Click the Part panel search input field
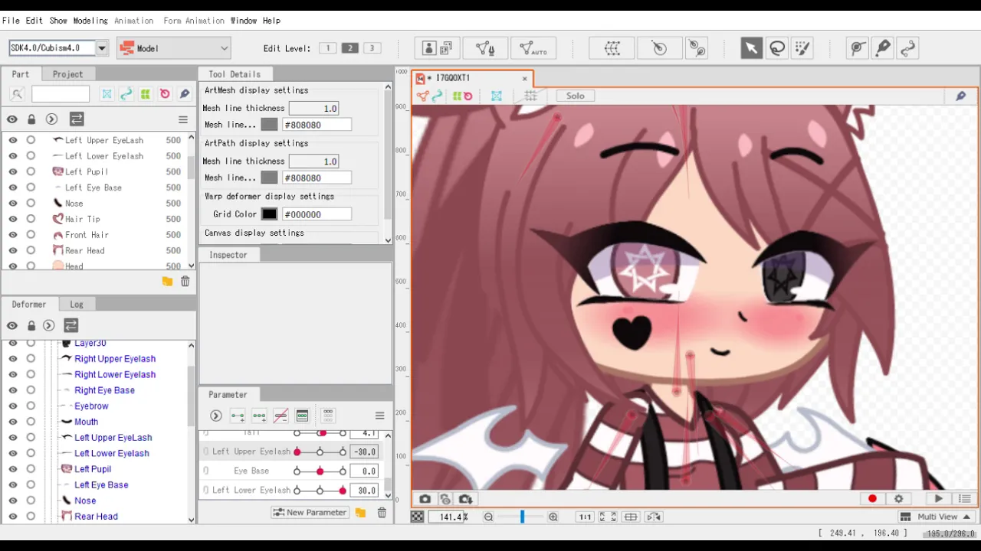 tap(61, 94)
